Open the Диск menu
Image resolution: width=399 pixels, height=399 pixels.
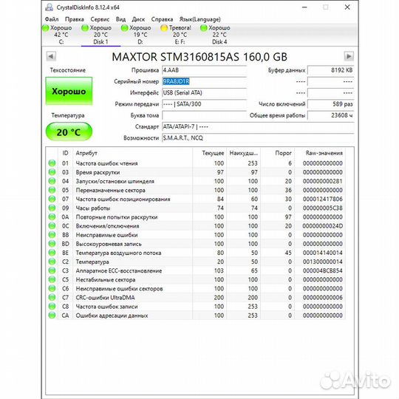pos(138,19)
